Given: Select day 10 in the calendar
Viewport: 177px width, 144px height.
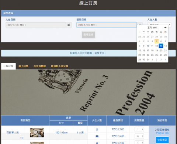Looking at the screenshot, I should 148,46.
